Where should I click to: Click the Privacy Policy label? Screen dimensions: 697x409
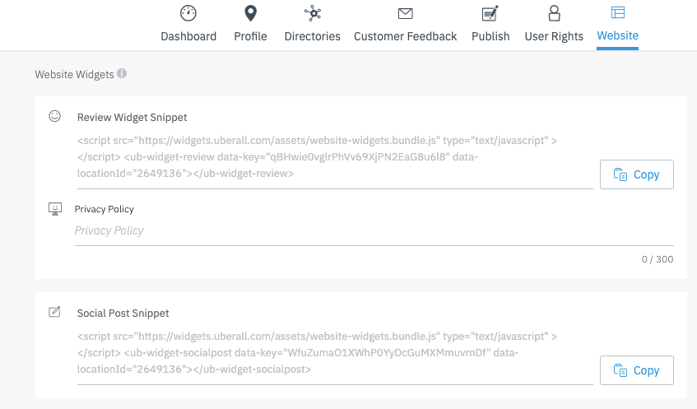coord(104,209)
